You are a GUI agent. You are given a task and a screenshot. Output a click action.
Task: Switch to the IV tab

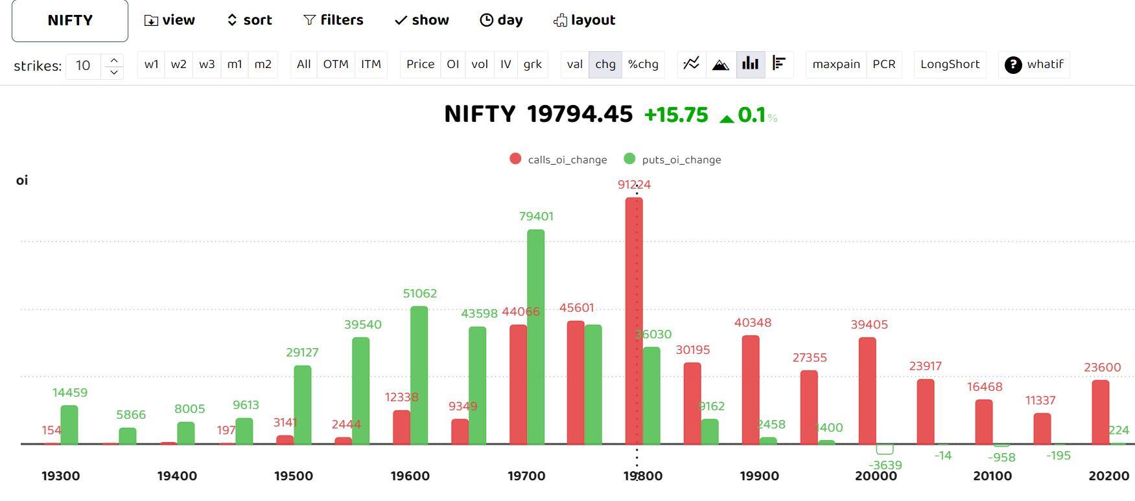tap(506, 64)
